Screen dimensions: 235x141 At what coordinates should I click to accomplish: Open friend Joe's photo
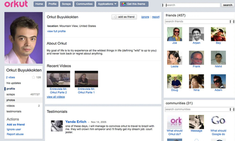pos(175,34)
